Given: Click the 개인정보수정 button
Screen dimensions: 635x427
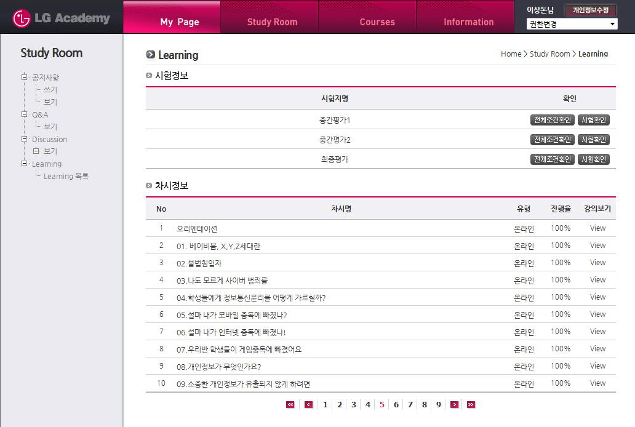Looking at the screenshot, I should click(590, 10).
